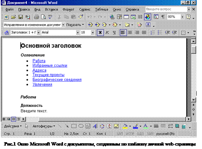The image size is (202, 149).
Task: Click in the Введите вопрос help box
Action: coord(166,9)
